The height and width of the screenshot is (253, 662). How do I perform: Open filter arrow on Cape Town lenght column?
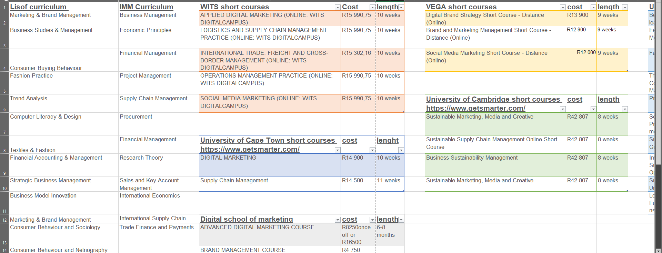click(401, 150)
